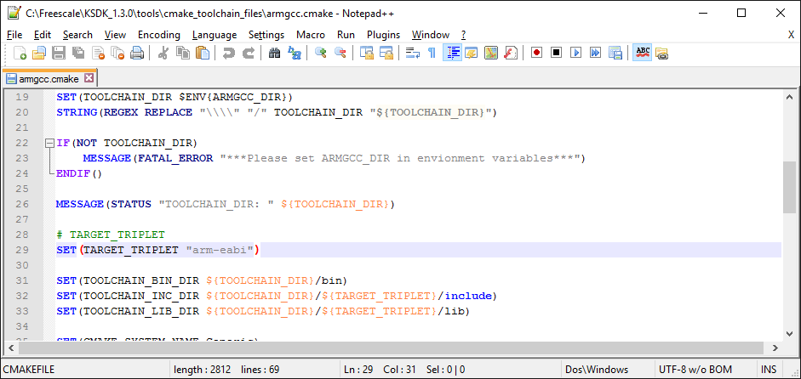Print the document with the printer icon
This screenshot has width=801, height=379.
137,53
